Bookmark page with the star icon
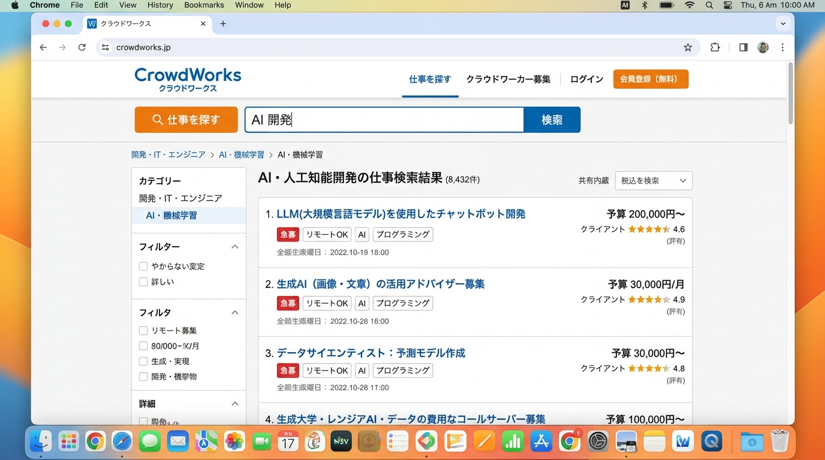825x460 pixels. pos(688,47)
